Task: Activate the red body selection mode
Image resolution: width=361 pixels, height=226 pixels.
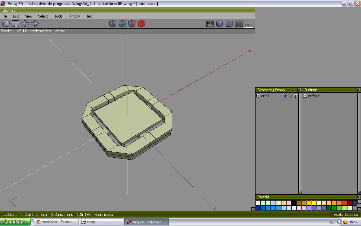Action: coord(142,24)
